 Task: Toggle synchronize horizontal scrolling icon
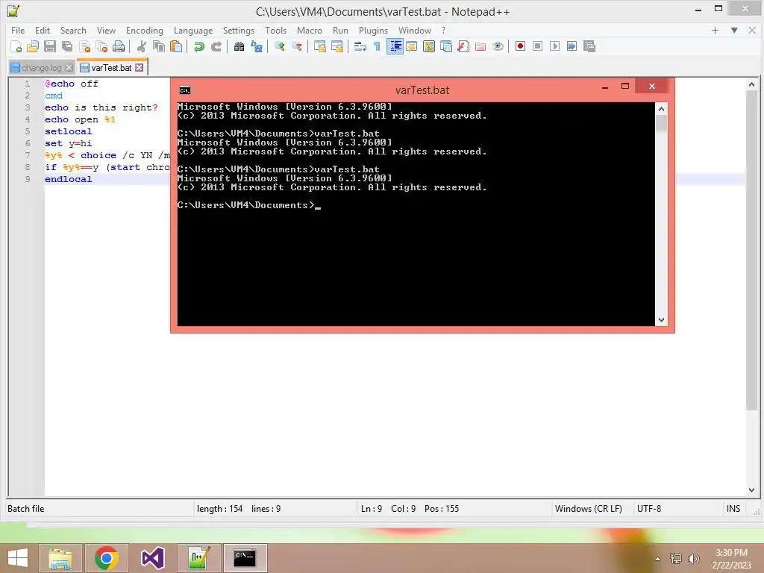(x=336, y=46)
